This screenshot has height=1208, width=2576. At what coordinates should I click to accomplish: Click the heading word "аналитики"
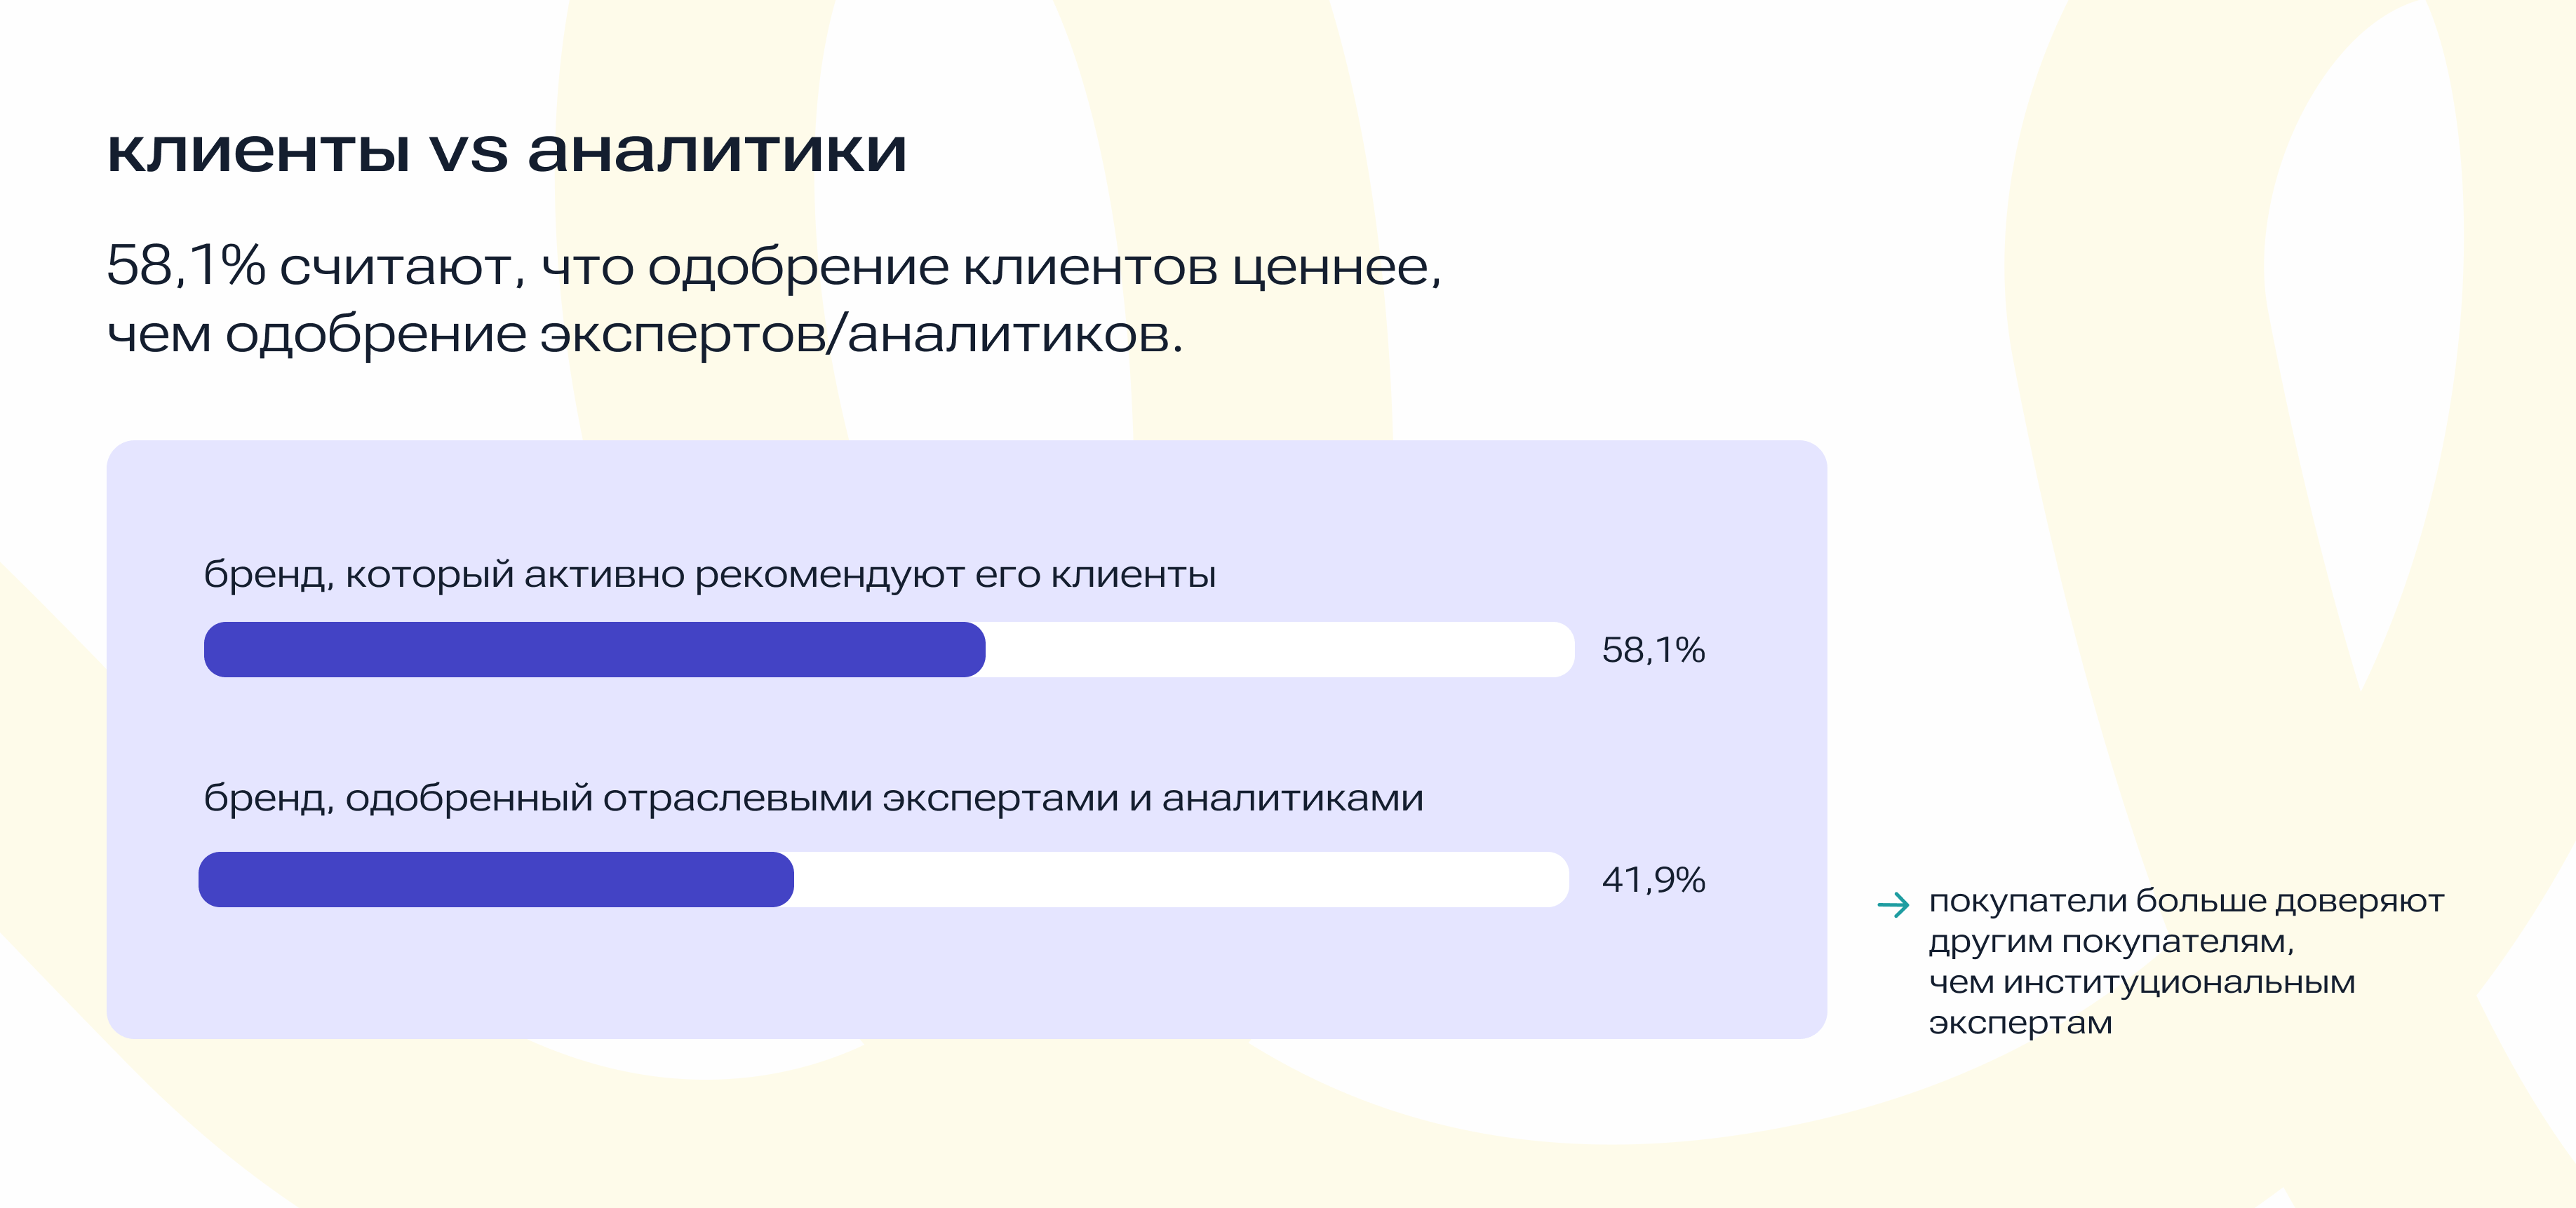(x=716, y=151)
